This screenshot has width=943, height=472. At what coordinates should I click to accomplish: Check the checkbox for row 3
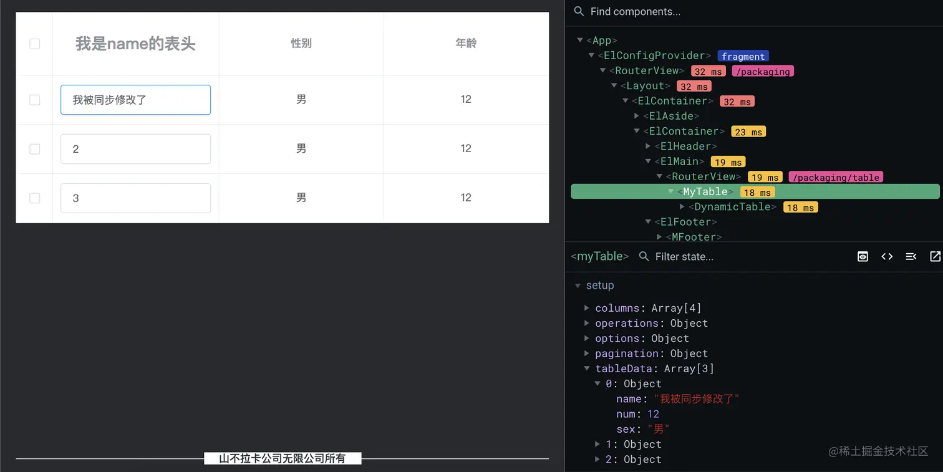tap(35, 198)
